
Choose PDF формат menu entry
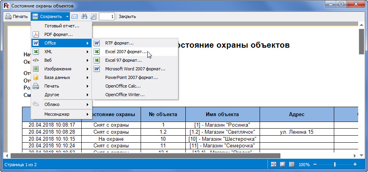coord(62,34)
